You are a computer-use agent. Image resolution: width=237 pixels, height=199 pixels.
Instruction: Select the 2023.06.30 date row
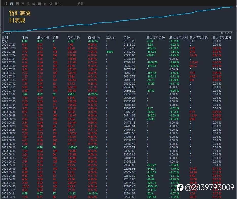point(9,112)
